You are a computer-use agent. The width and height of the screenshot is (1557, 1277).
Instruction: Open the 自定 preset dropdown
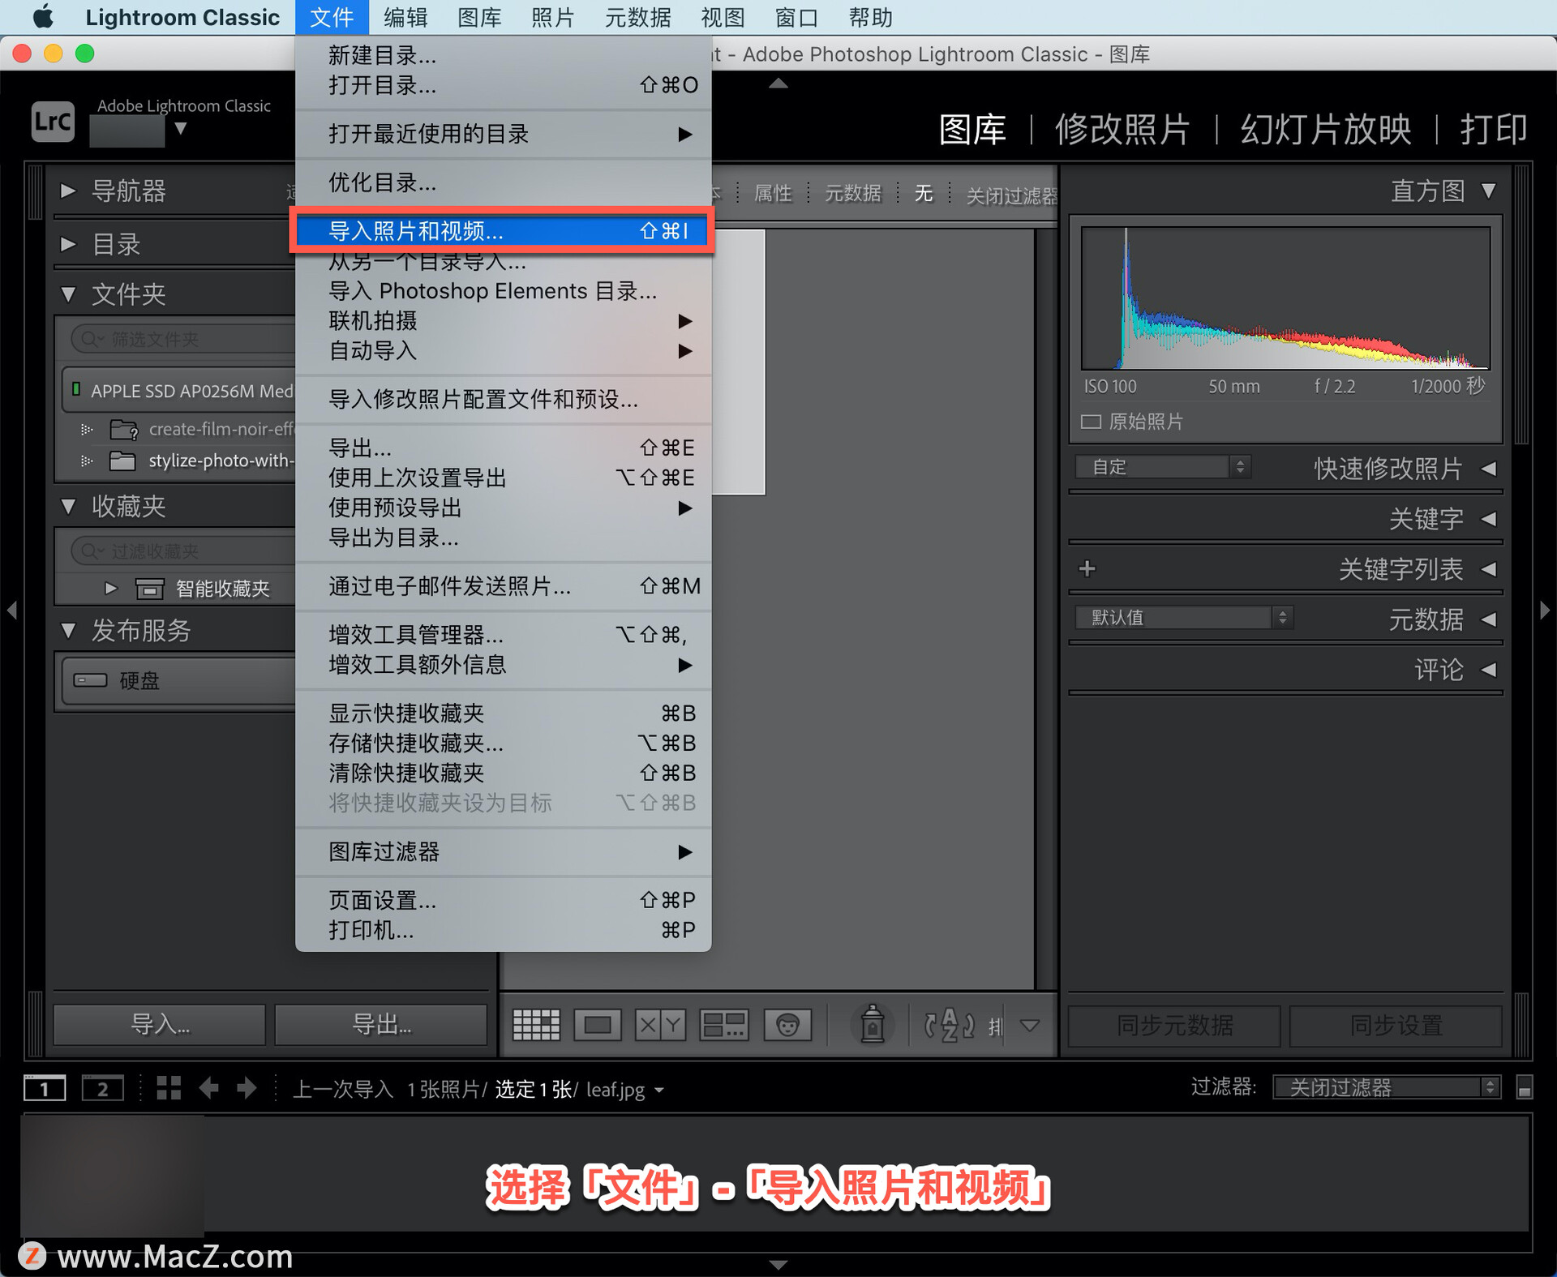pyautogui.click(x=1163, y=467)
